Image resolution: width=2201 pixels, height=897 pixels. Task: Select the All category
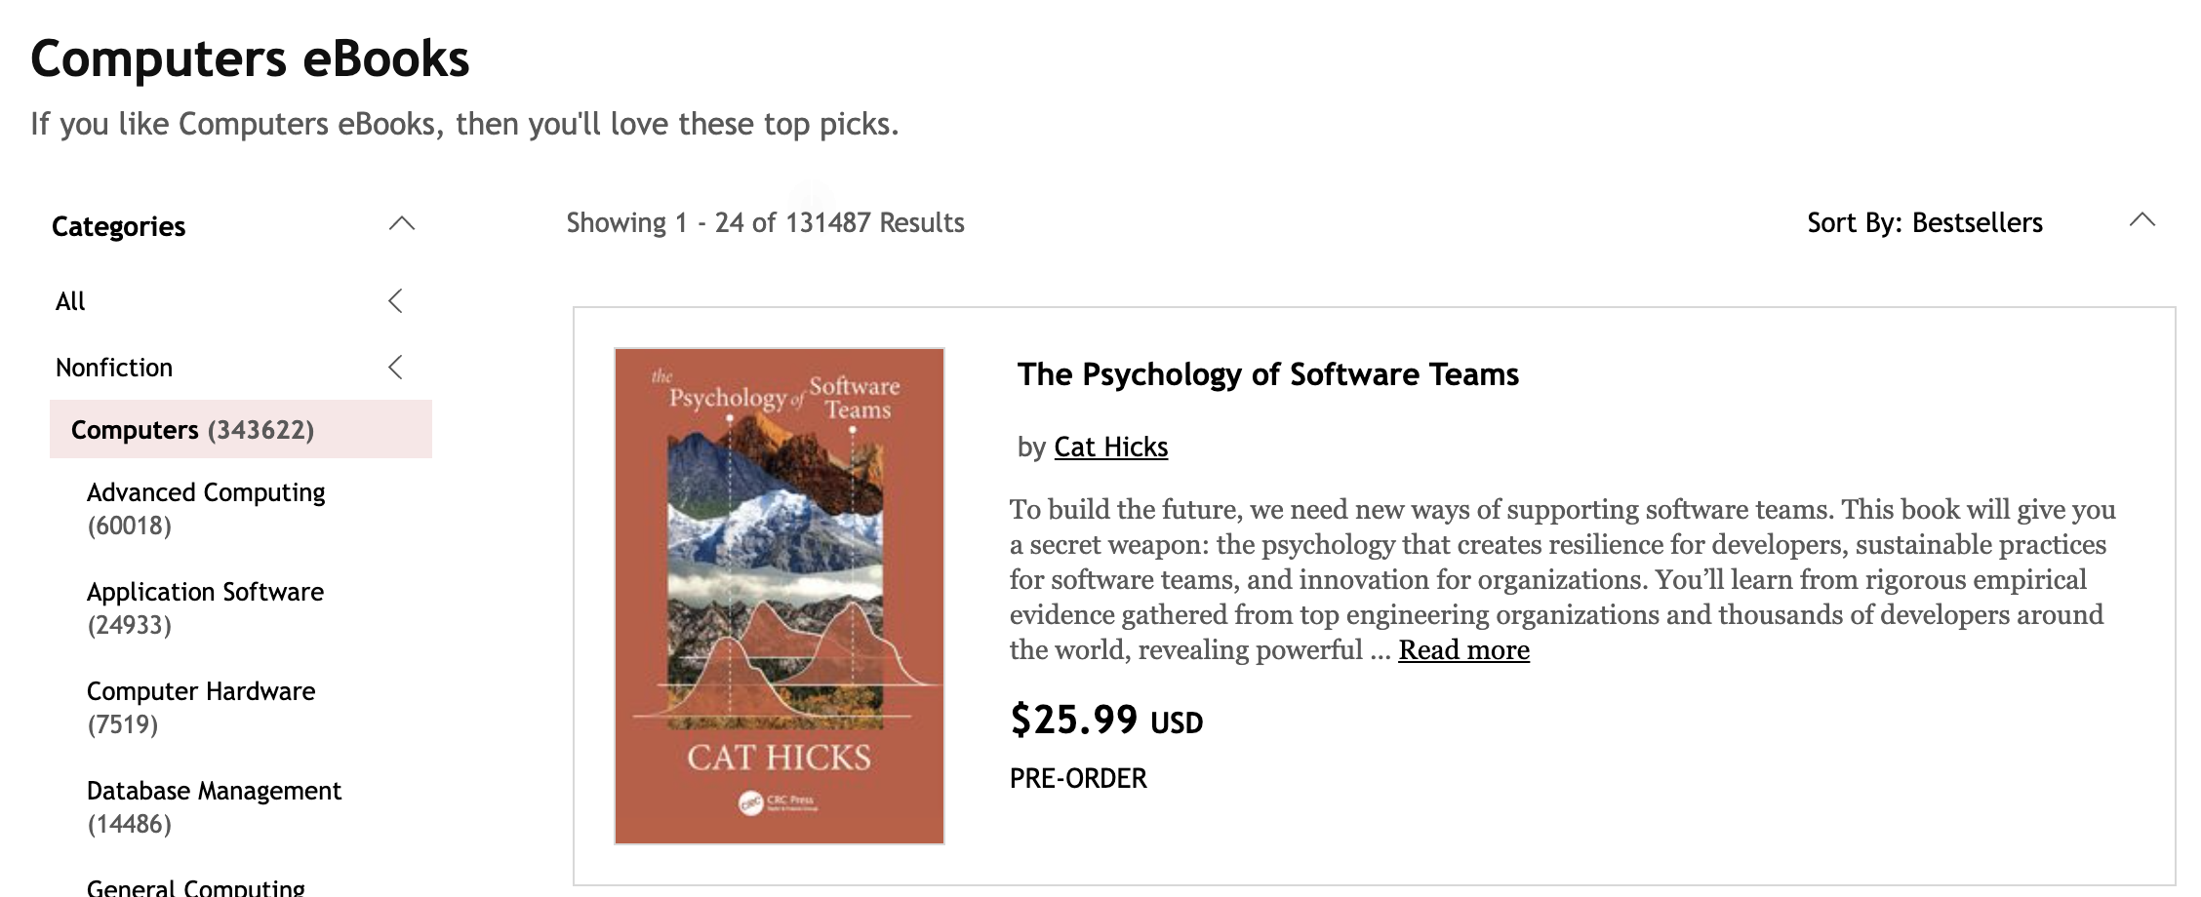70,301
